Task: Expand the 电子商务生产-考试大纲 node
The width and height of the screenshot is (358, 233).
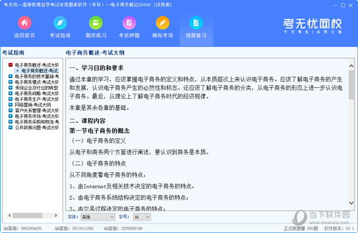Action: pos(10,99)
